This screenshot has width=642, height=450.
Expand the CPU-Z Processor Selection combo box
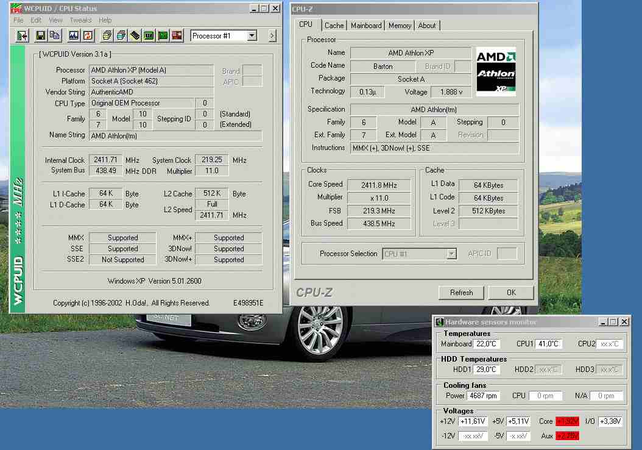point(451,254)
